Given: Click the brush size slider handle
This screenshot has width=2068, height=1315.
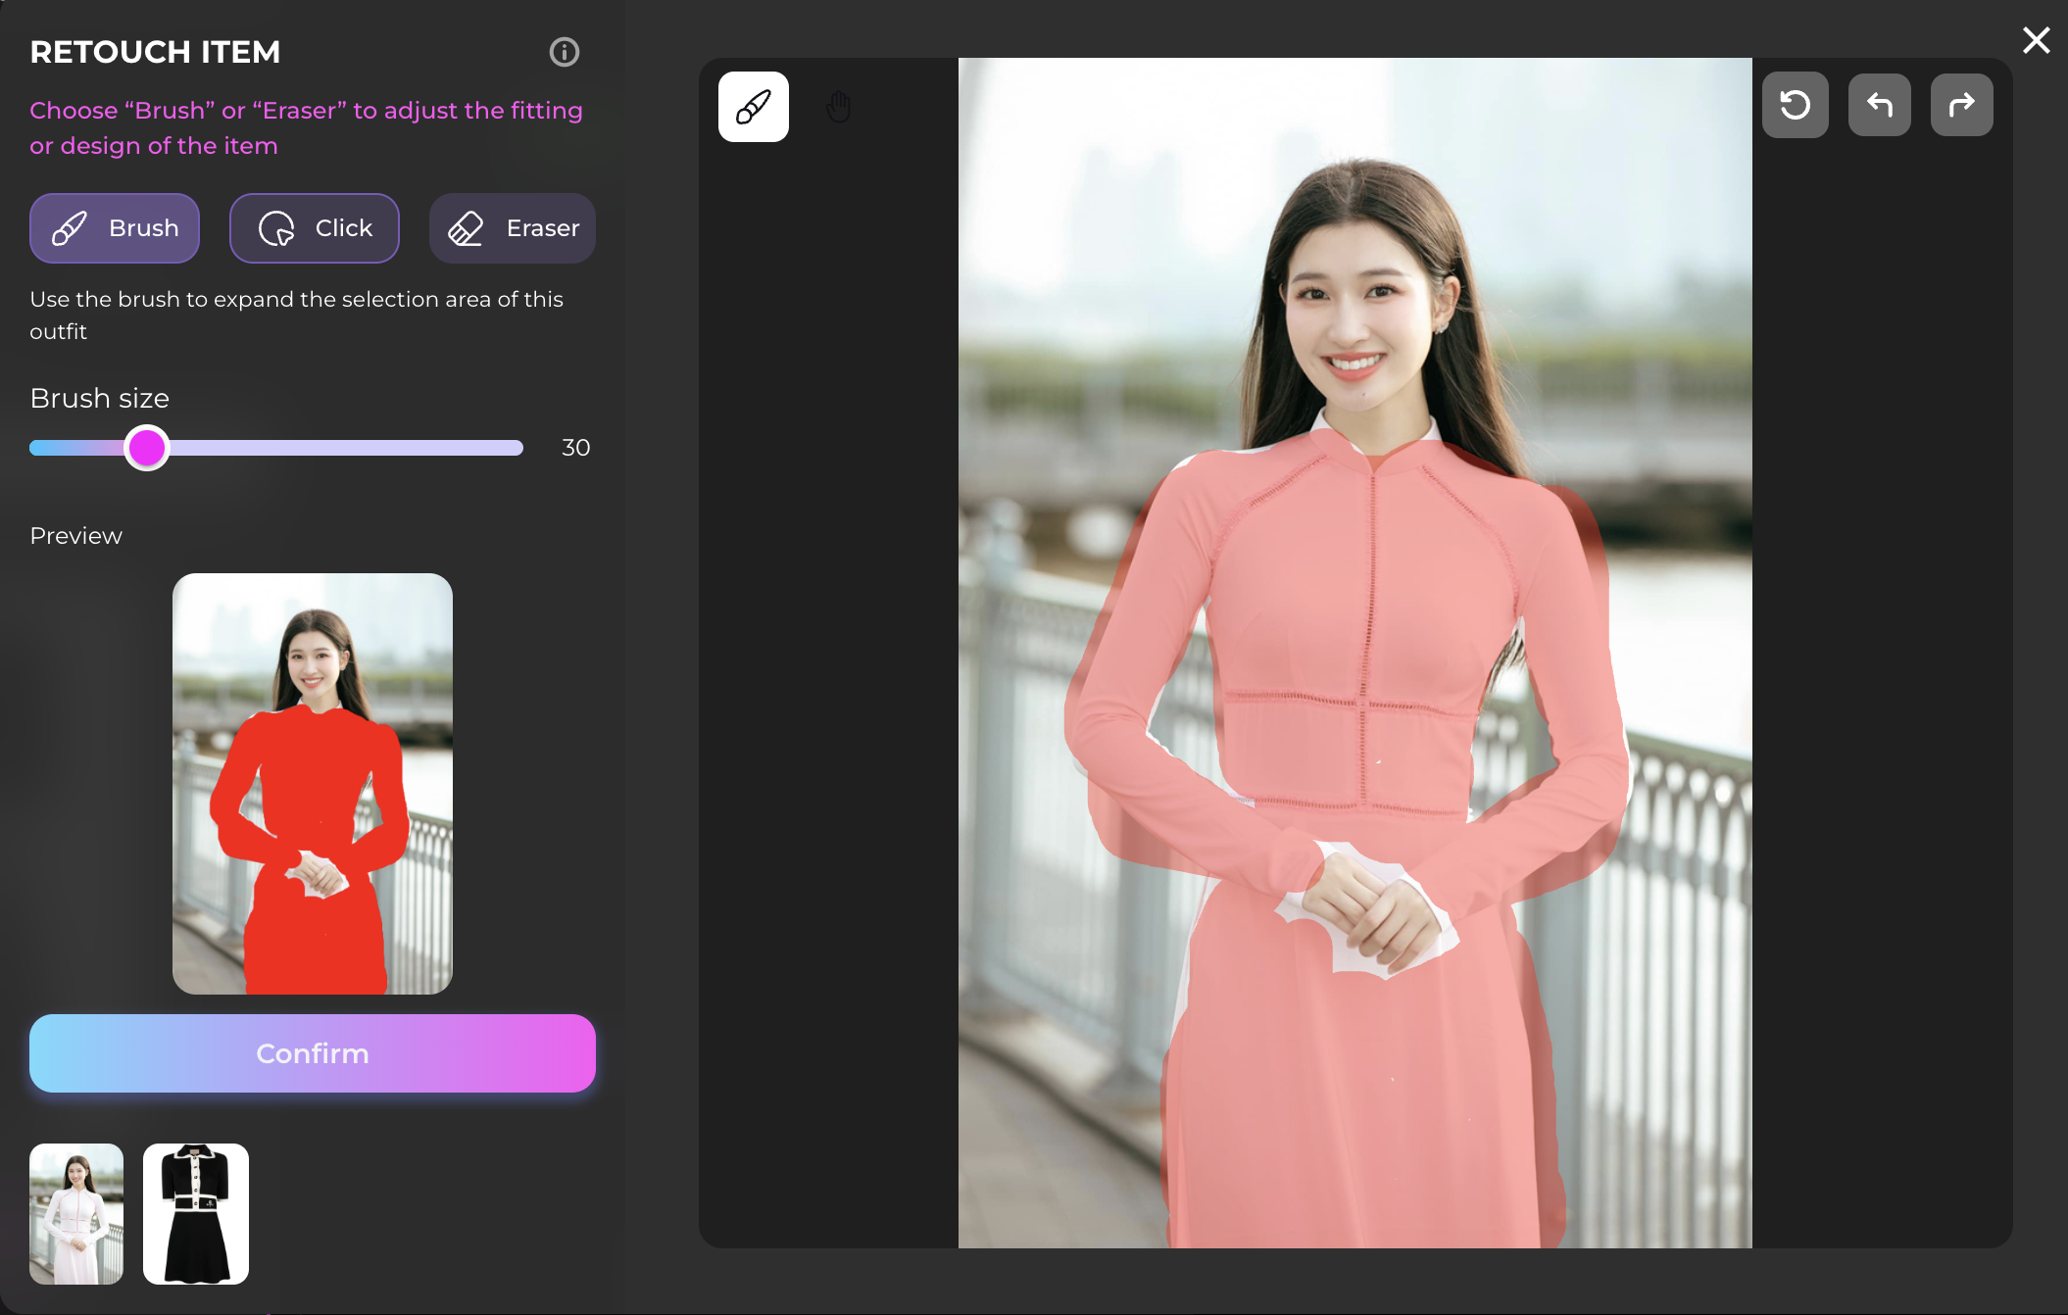Looking at the screenshot, I should click(147, 448).
